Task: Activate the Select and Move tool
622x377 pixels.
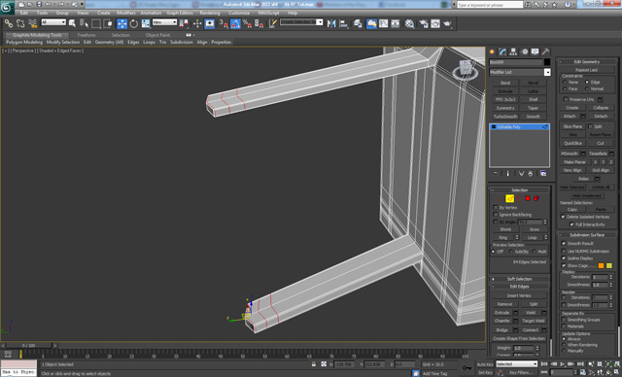Action: tap(121, 23)
